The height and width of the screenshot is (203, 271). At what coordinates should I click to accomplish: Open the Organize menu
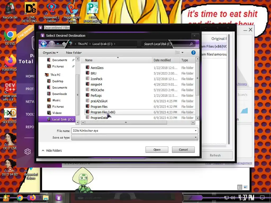(x=51, y=53)
